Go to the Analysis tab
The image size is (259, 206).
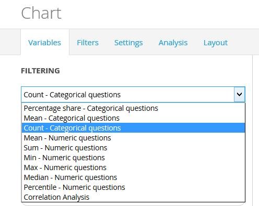tap(173, 43)
